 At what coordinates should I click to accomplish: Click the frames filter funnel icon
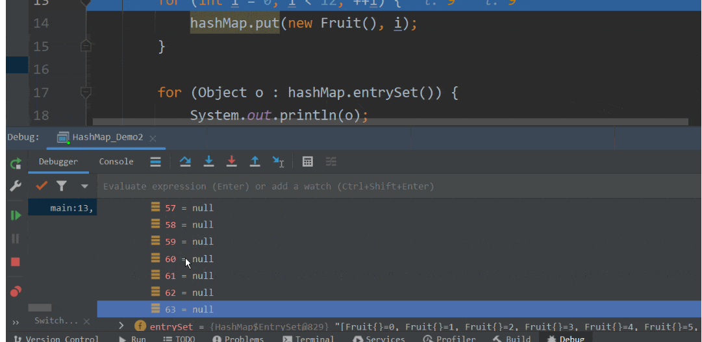pos(61,186)
